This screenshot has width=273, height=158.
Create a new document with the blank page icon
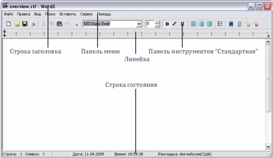(x=8, y=24)
